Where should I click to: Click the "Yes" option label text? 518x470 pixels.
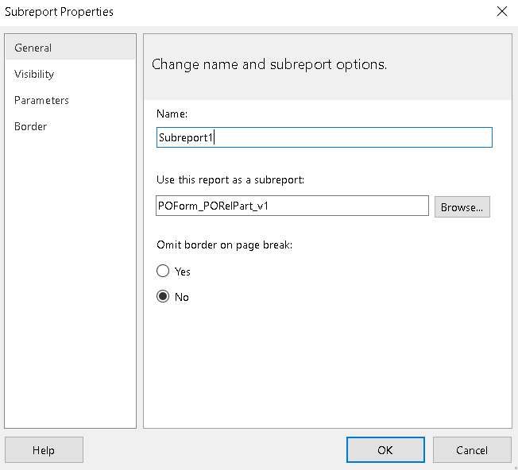pyautogui.click(x=183, y=272)
